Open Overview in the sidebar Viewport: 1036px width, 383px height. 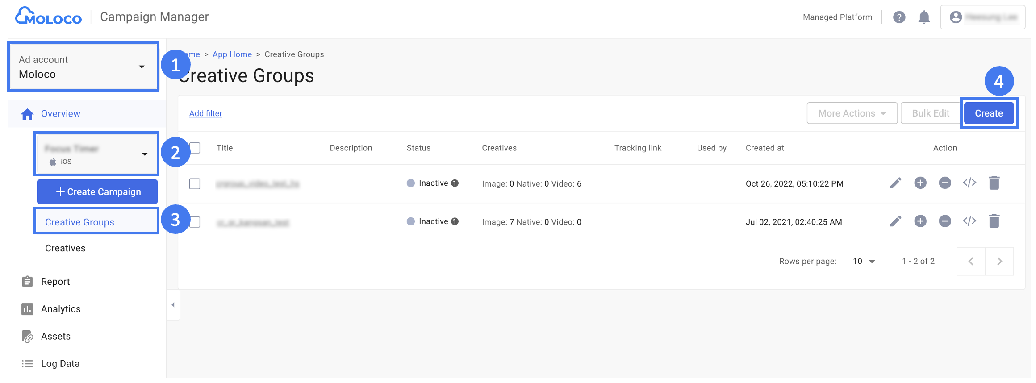point(61,114)
